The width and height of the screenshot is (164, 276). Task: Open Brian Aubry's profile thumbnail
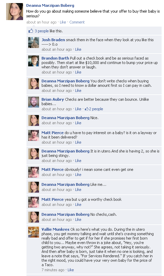pos(34,102)
